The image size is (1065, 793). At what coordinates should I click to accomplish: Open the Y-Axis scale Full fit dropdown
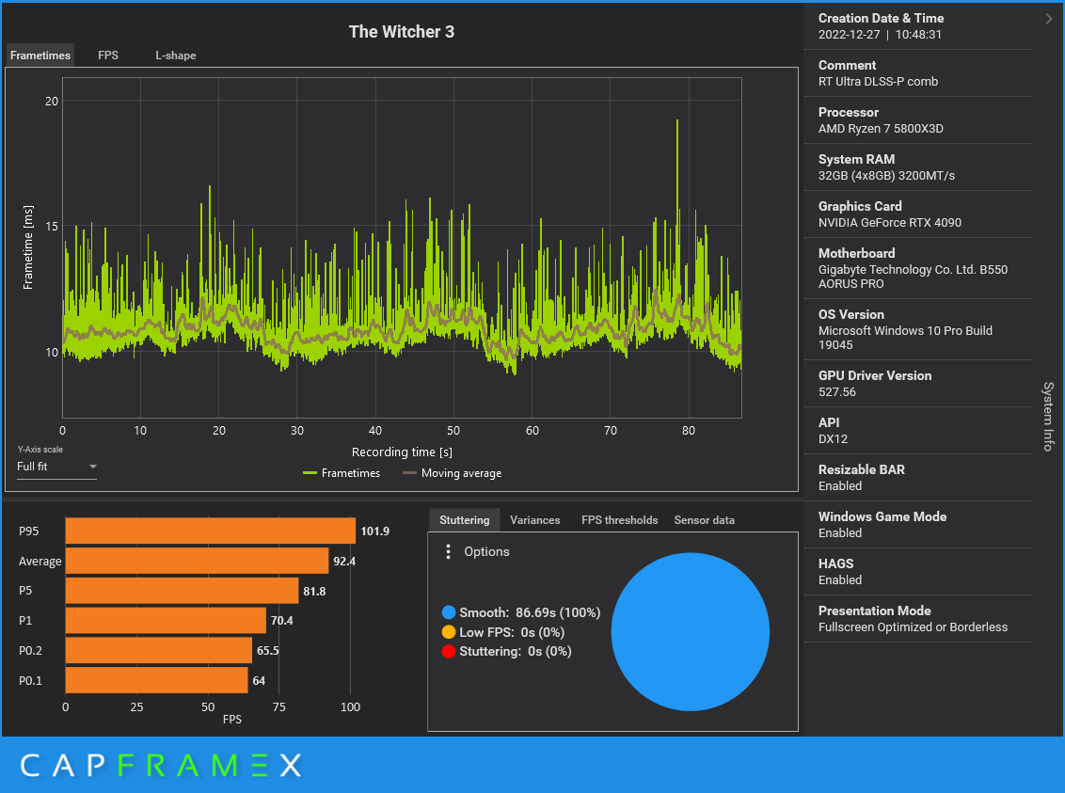(57, 467)
